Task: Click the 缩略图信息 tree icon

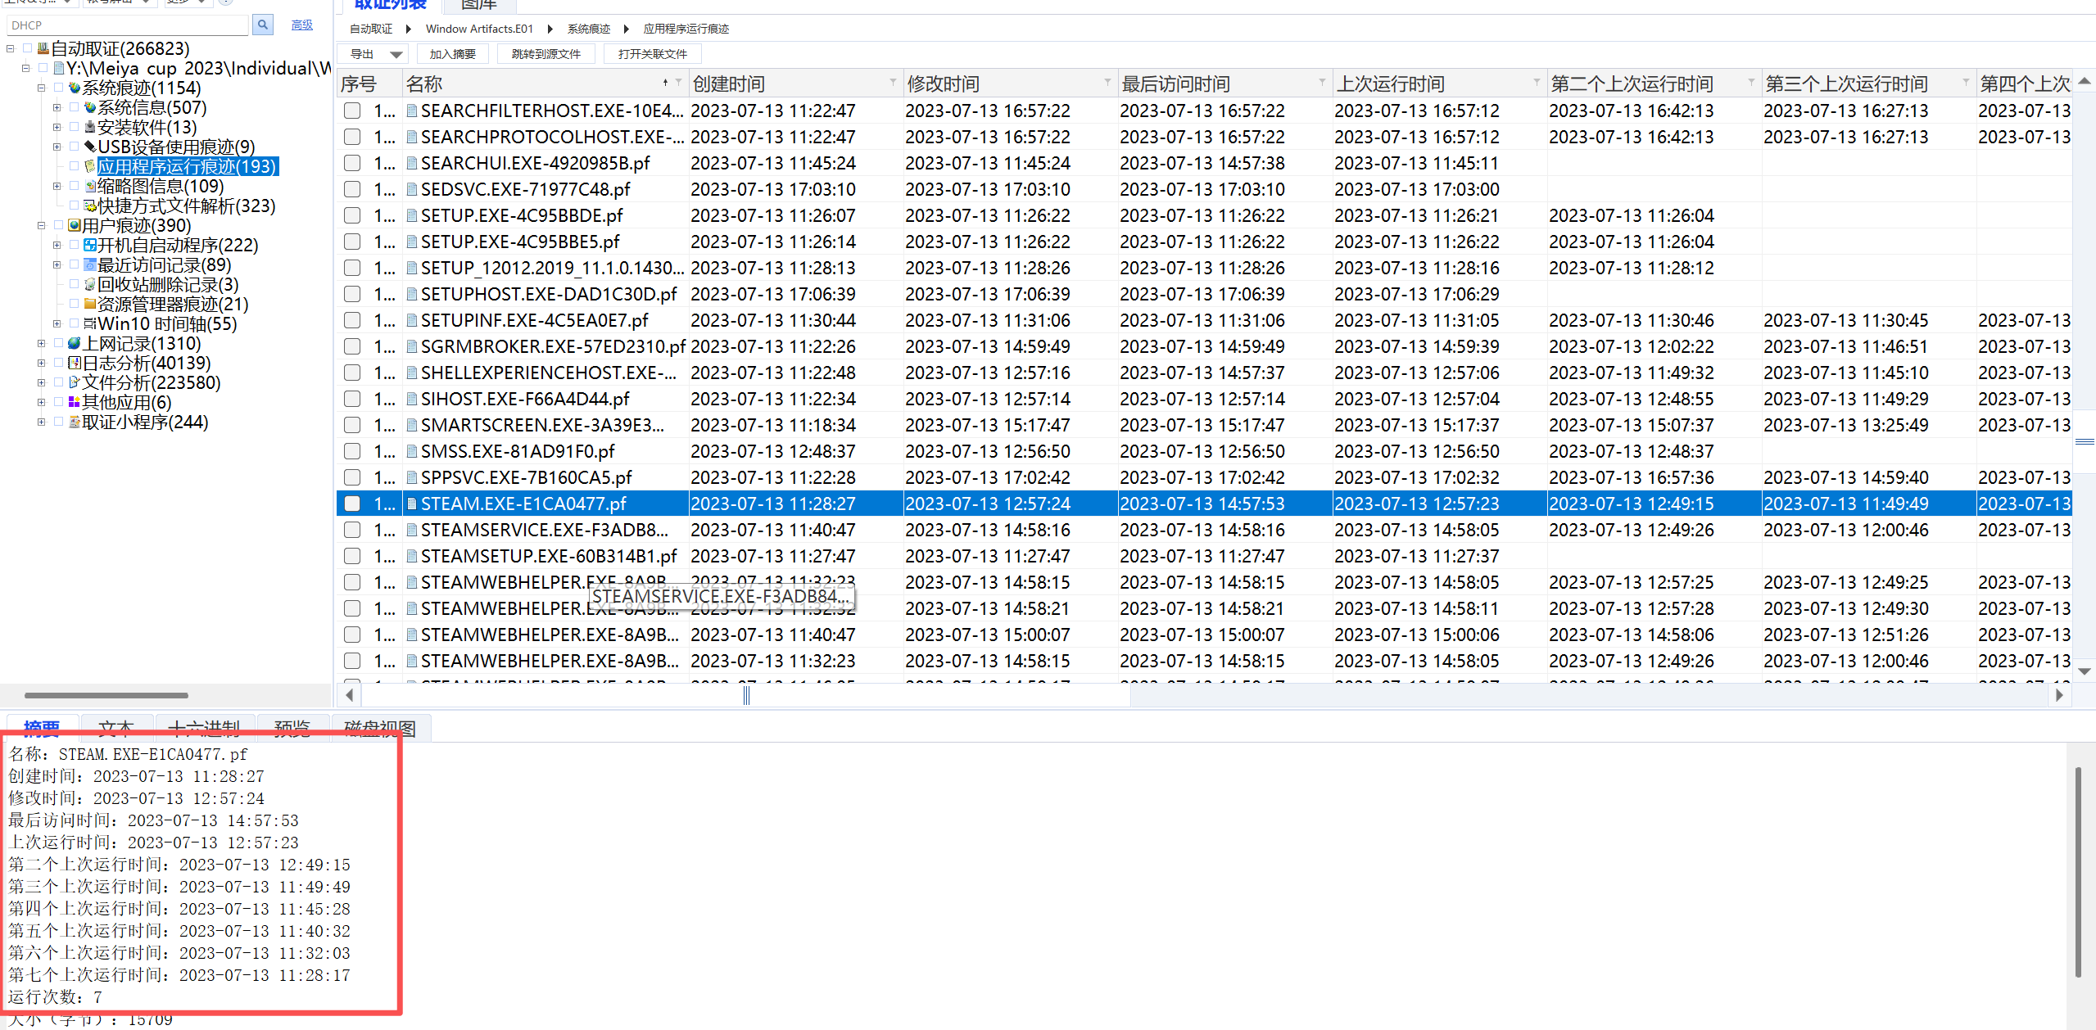Action: pos(90,186)
